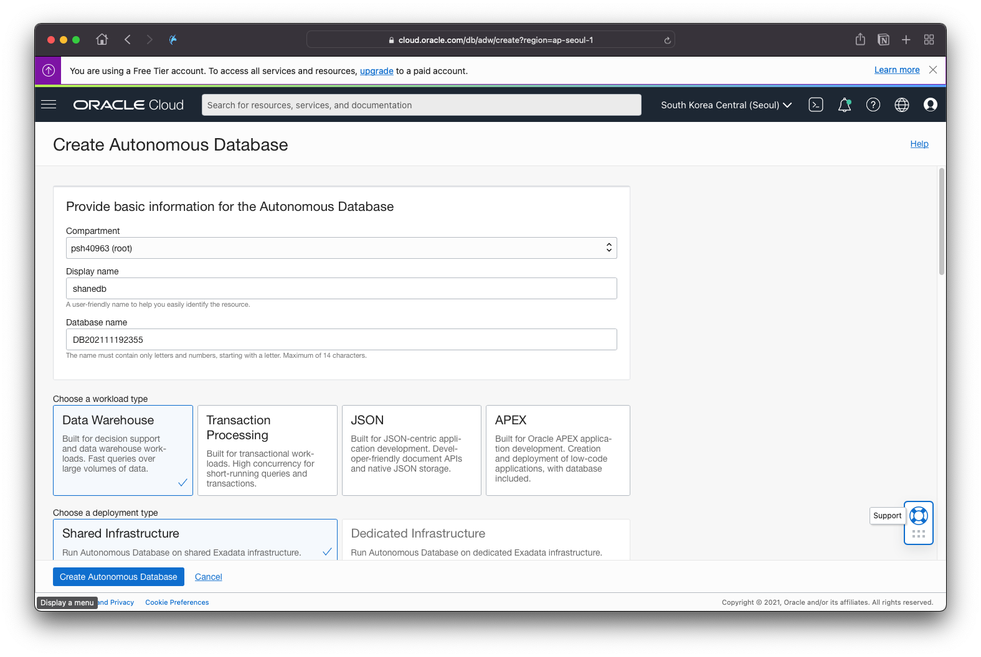Screen dimensions: 981x657
Task: Reload the page using the refresh icon
Action: coord(667,40)
